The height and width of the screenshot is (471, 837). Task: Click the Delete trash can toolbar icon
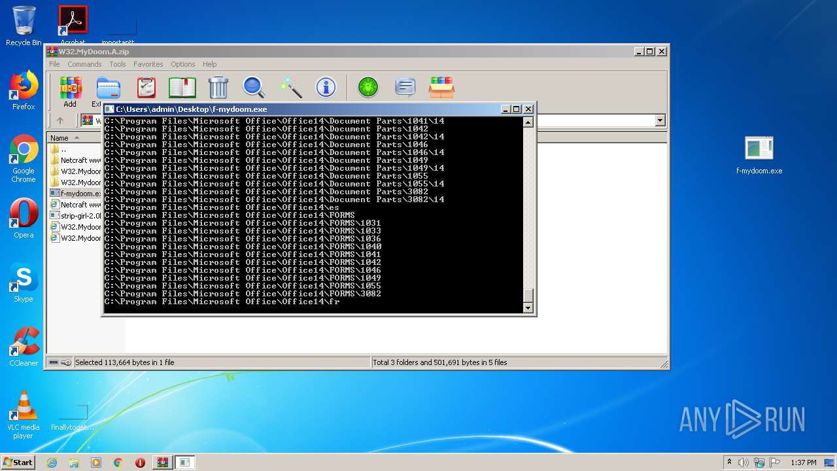pos(218,87)
